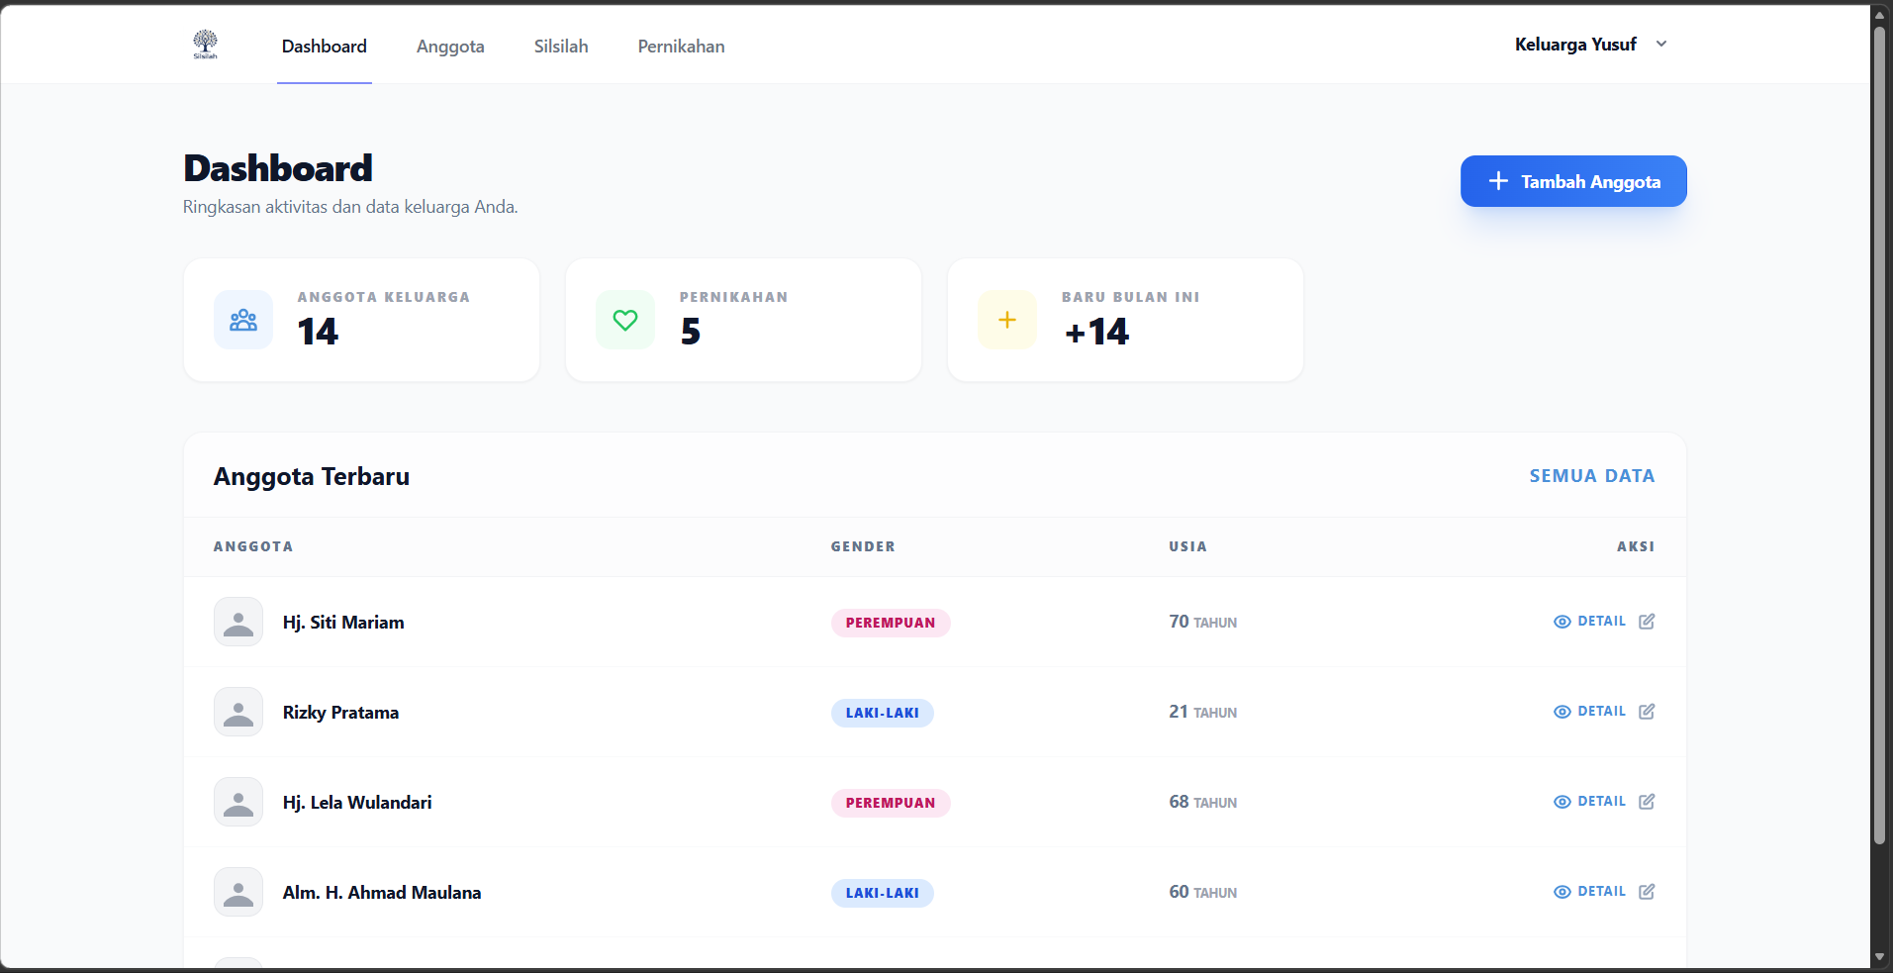View Detail for Hj. Lela Wulandari

[x=1589, y=802]
